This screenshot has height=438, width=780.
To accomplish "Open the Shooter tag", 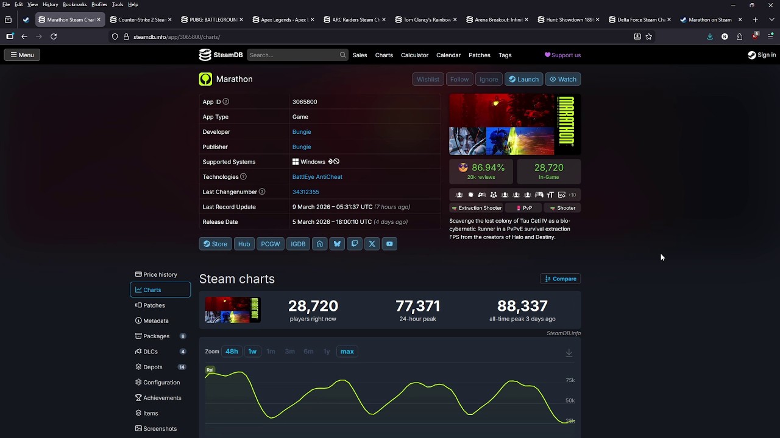I will coord(562,208).
